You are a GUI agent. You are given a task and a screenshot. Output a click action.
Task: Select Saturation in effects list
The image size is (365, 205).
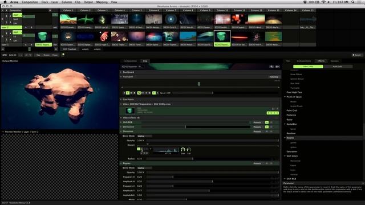291,151
